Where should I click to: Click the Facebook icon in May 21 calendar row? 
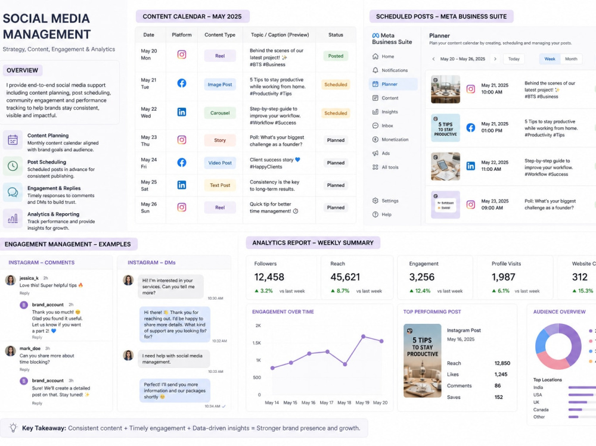tap(182, 83)
